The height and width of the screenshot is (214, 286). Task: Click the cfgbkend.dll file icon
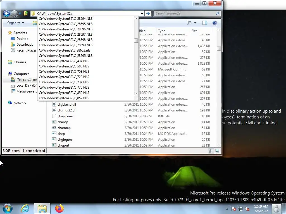point(54,104)
